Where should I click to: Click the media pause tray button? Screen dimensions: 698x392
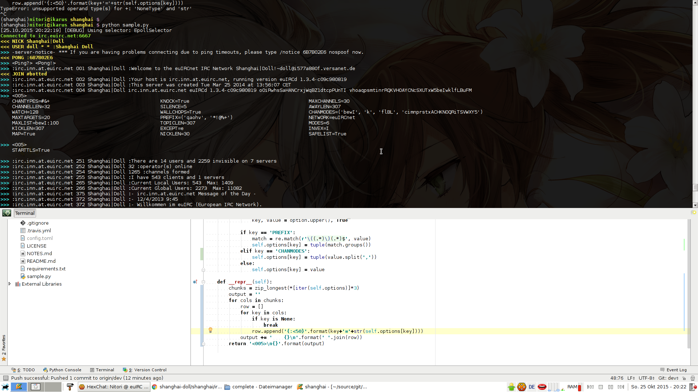[x=611, y=387]
